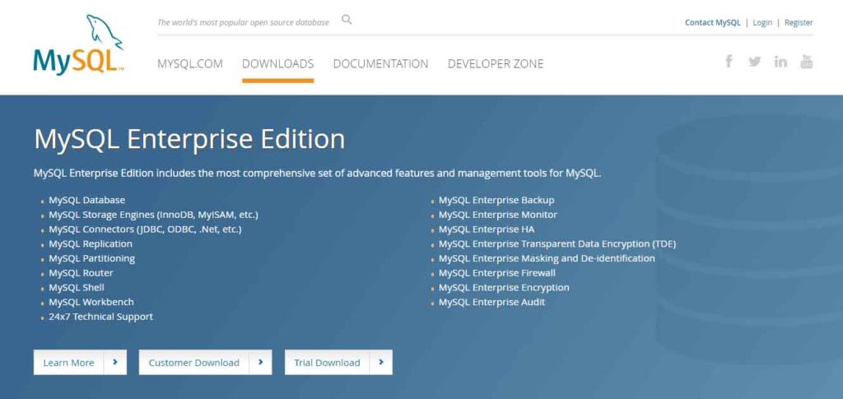This screenshot has width=843, height=399.
Task: Click the MySQL Workbench list item
Action: pos(91,302)
